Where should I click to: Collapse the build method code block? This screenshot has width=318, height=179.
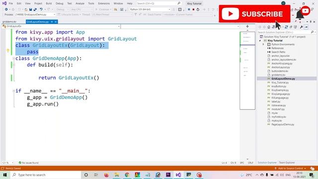(13, 65)
